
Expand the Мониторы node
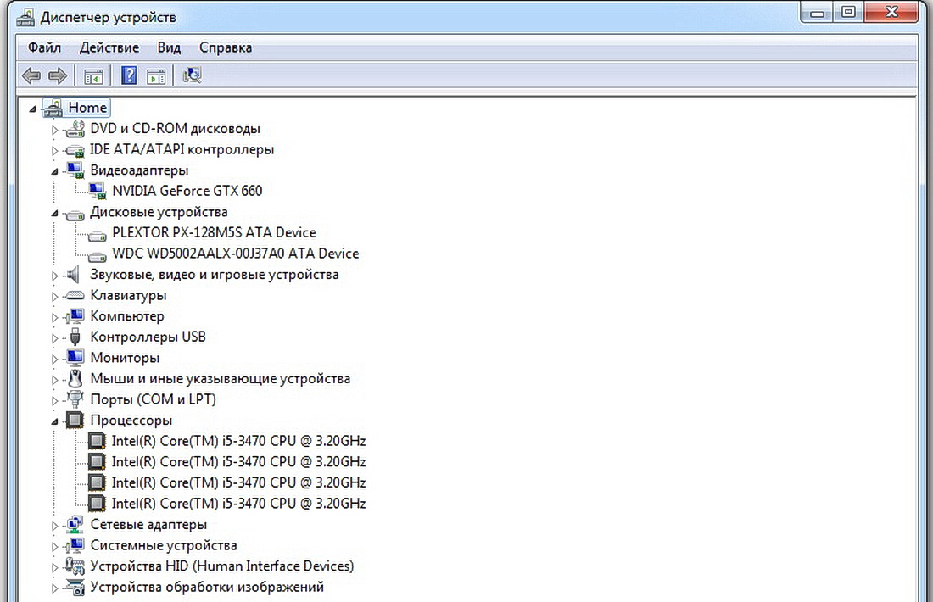point(55,359)
